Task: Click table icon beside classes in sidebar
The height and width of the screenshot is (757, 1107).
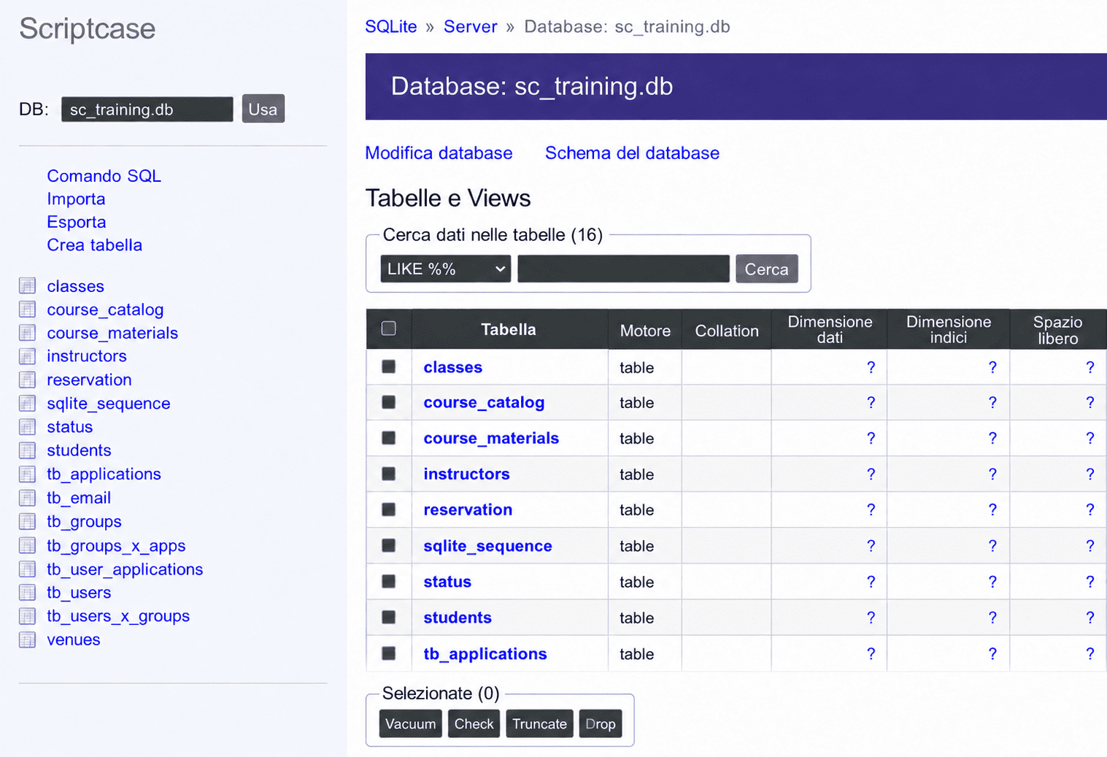Action: tap(28, 285)
